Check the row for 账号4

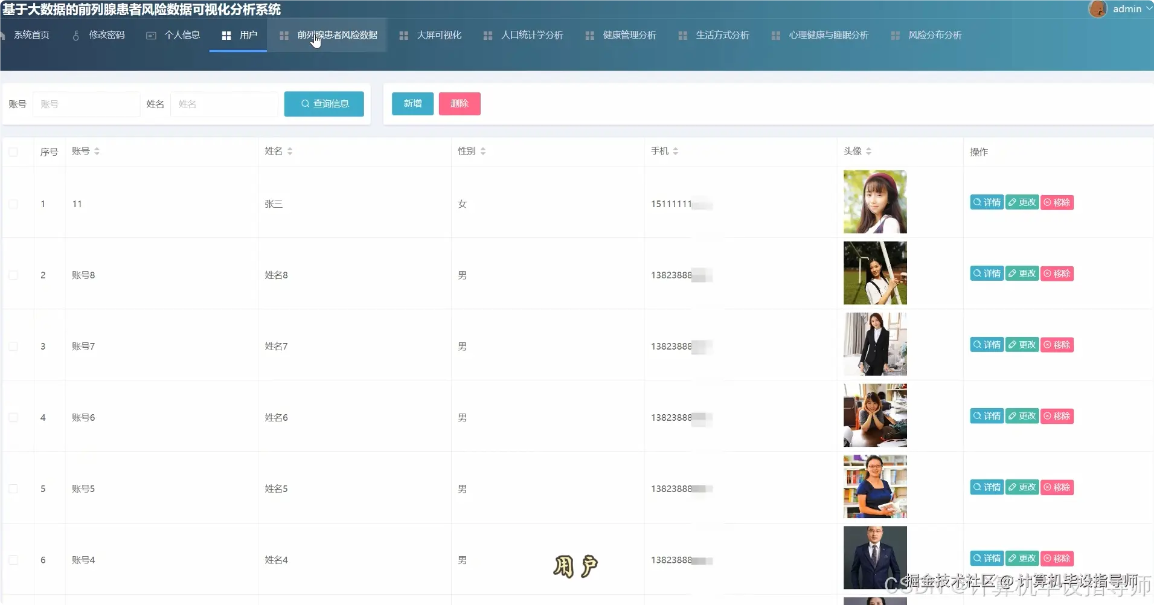pos(13,560)
